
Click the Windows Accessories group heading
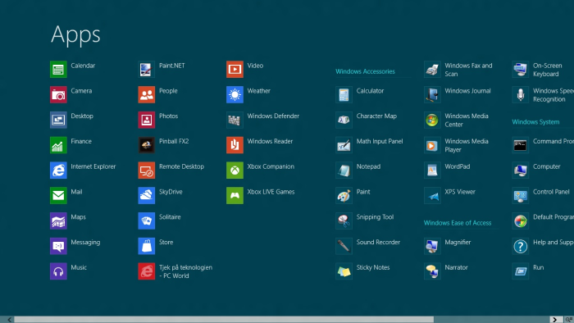tap(365, 71)
